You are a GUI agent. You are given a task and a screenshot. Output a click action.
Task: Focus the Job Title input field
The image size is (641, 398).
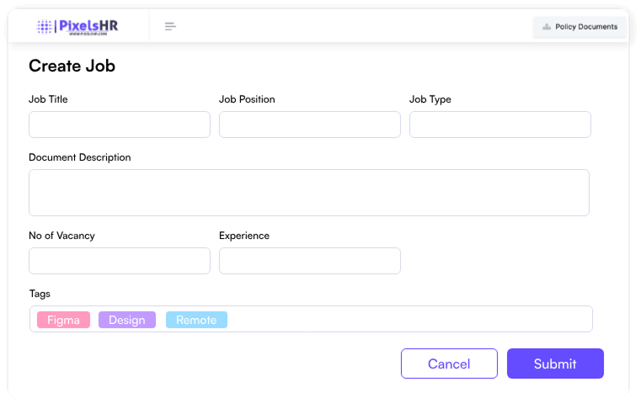[x=119, y=125]
